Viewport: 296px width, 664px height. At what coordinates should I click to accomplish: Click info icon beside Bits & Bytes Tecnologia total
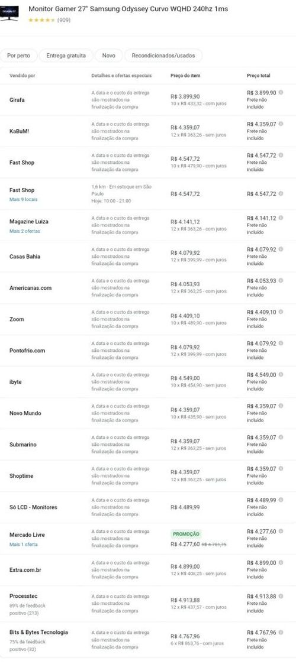(x=281, y=633)
